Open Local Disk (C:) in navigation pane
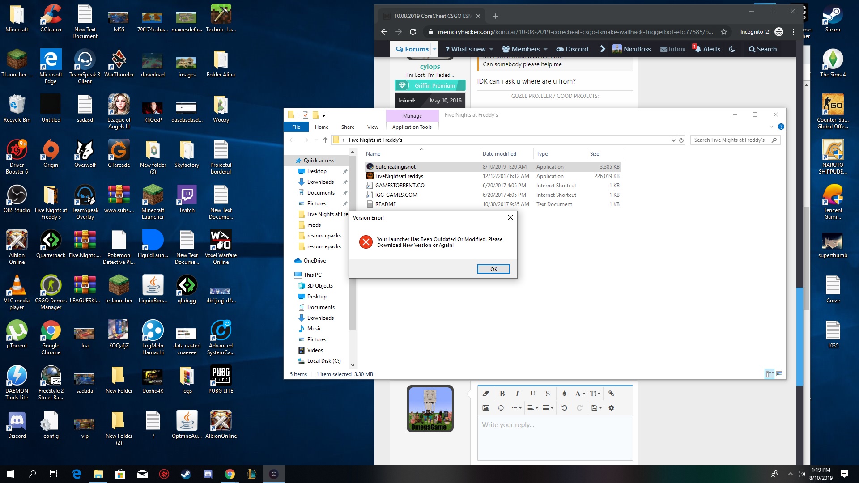This screenshot has height=483, width=859. pos(323,361)
